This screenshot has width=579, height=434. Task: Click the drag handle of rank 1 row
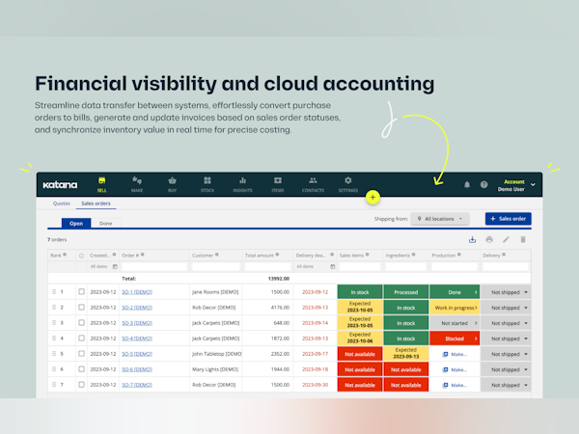pos(54,292)
